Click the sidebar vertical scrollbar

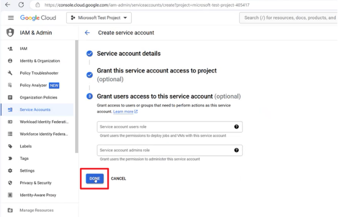click(76, 96)
